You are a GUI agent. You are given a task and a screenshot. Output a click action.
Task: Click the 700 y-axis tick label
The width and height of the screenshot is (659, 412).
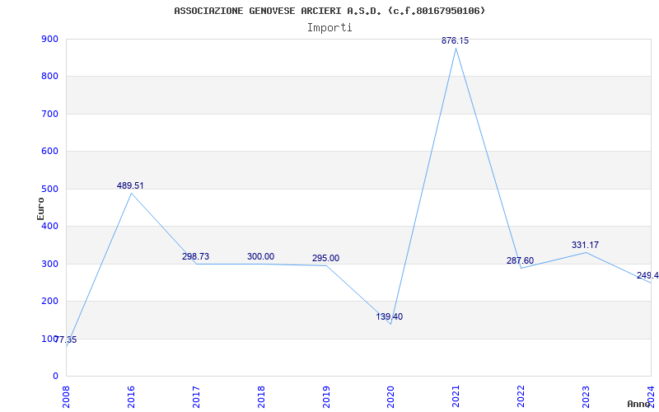(49, 114)
